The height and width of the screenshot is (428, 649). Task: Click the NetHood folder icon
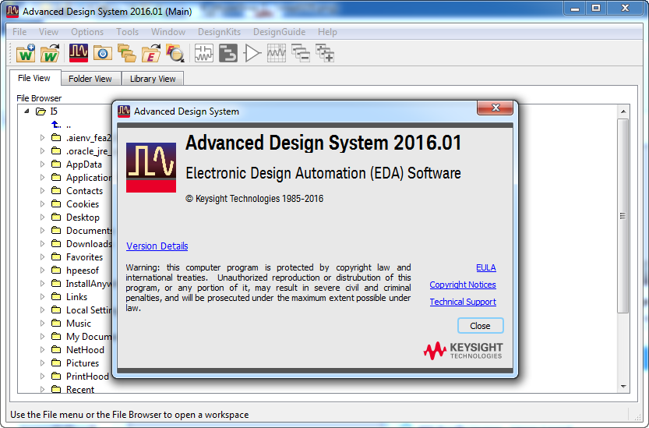pos(56,349)
